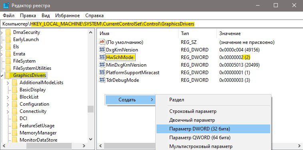Expand the AdditionalModeLists subkey
The width and height of the screenshot is (303, 150).
tap(8, 83)
